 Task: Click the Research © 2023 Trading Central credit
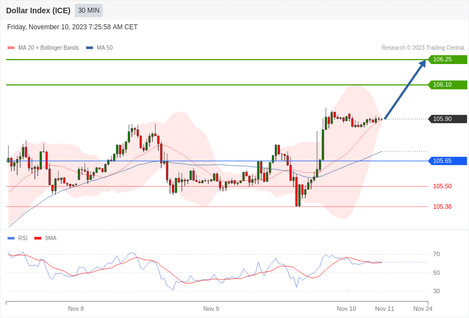click(423, 48)
